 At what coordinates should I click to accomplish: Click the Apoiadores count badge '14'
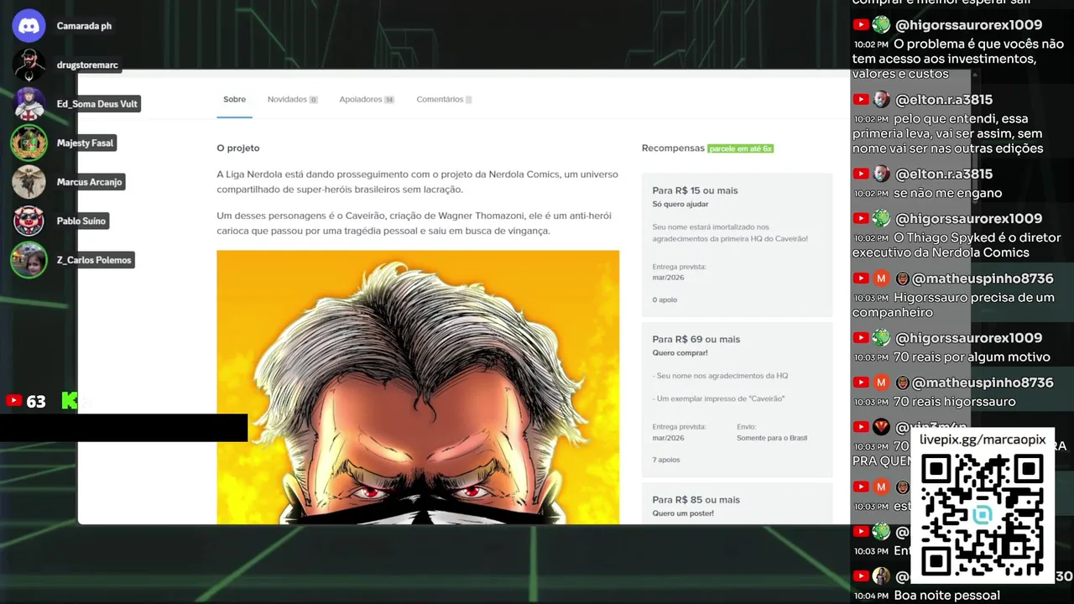click(x=389, y=100)
